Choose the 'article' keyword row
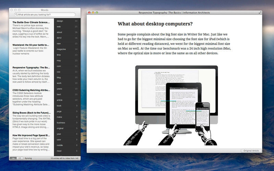 coord(67,100)
